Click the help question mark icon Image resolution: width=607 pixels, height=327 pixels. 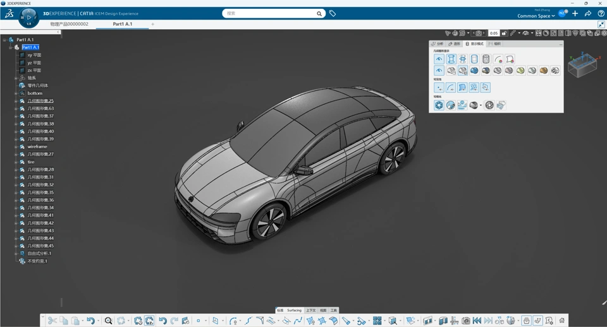(601, 13)
